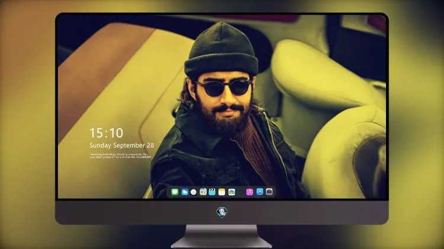This screenshot has width=444, height=249.
Task: Open the blue App Store icon
Action: 260,192
